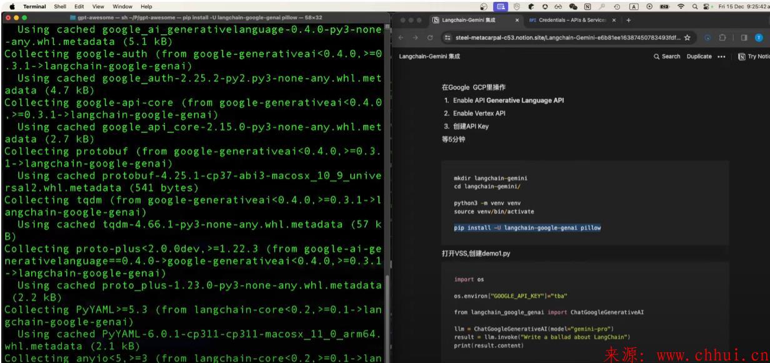Open the Terminal app menu
770x363 pixels.
[x=36, y=6]
